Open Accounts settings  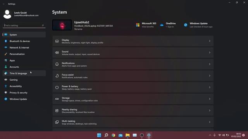(24, 67)
